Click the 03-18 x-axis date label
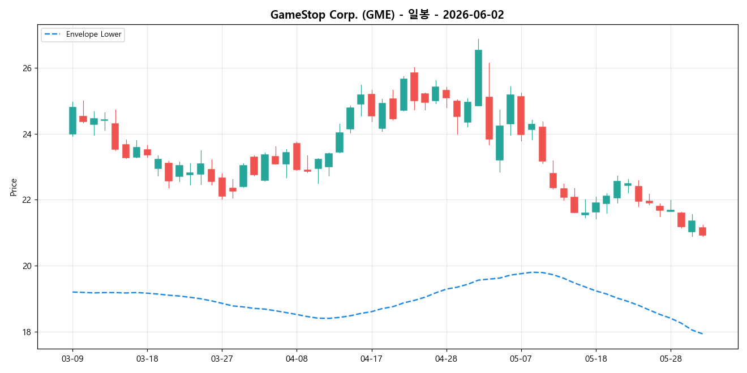This screenshot has height=373, width=747. click(147, 359)
